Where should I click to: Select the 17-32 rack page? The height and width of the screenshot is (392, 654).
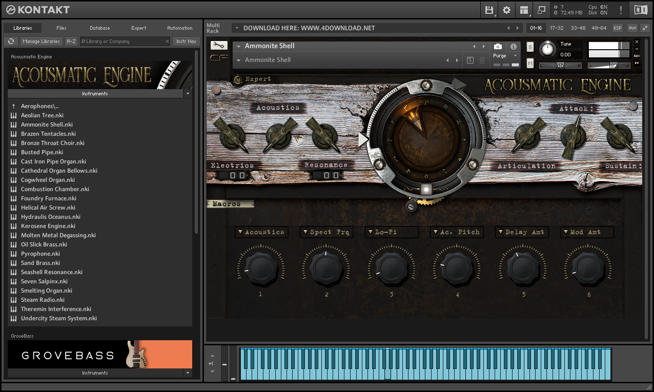(x=557, y=28)
